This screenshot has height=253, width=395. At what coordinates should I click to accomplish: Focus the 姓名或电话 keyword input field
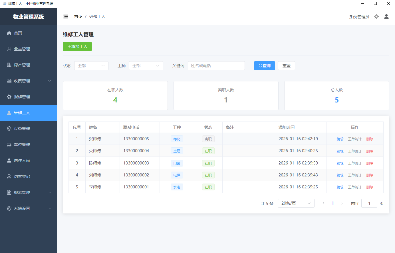click(216, 66)
